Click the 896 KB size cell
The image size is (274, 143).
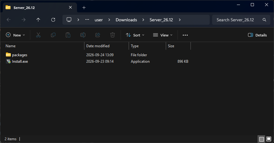click(x=183, y=61)
